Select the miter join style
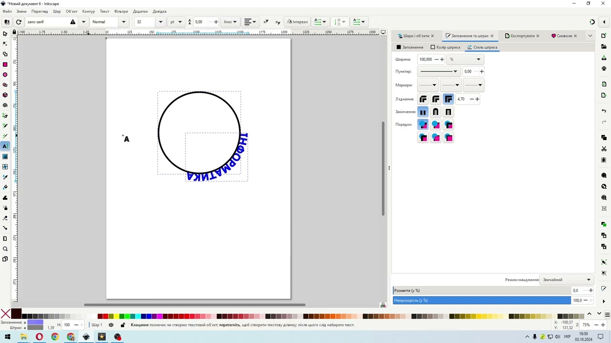This screenshot has width=611, height=343. click(x=448, y=99)
